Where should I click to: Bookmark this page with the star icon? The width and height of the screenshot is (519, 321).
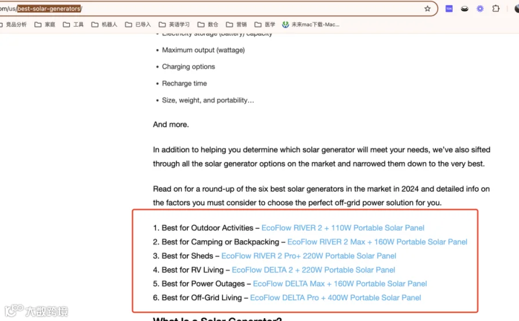(427, 9)
